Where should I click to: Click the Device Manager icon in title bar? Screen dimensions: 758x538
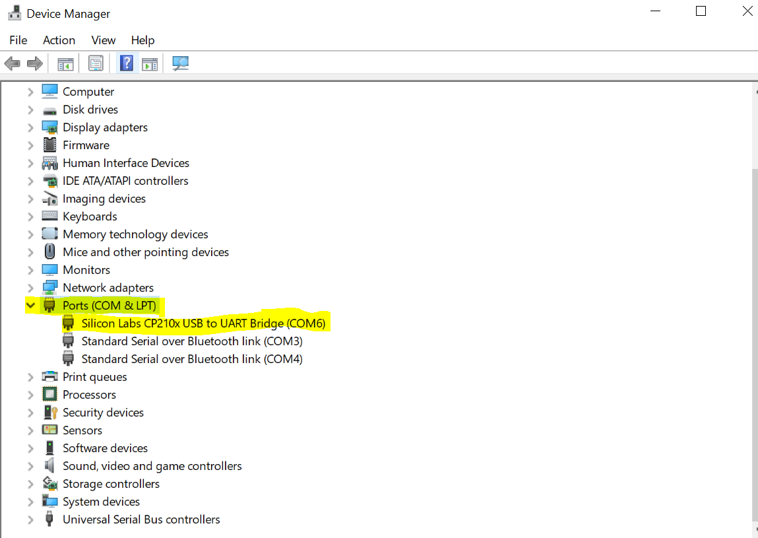click(x=15, y=12)
